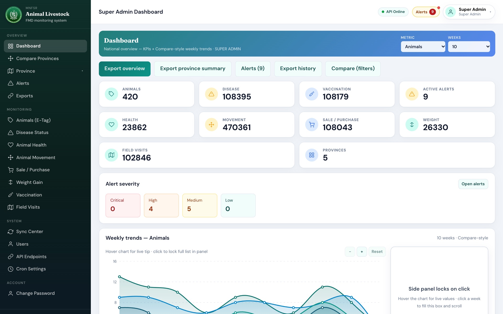Click the API Online status pill
503x314 pixels.
tap(393, 12)
